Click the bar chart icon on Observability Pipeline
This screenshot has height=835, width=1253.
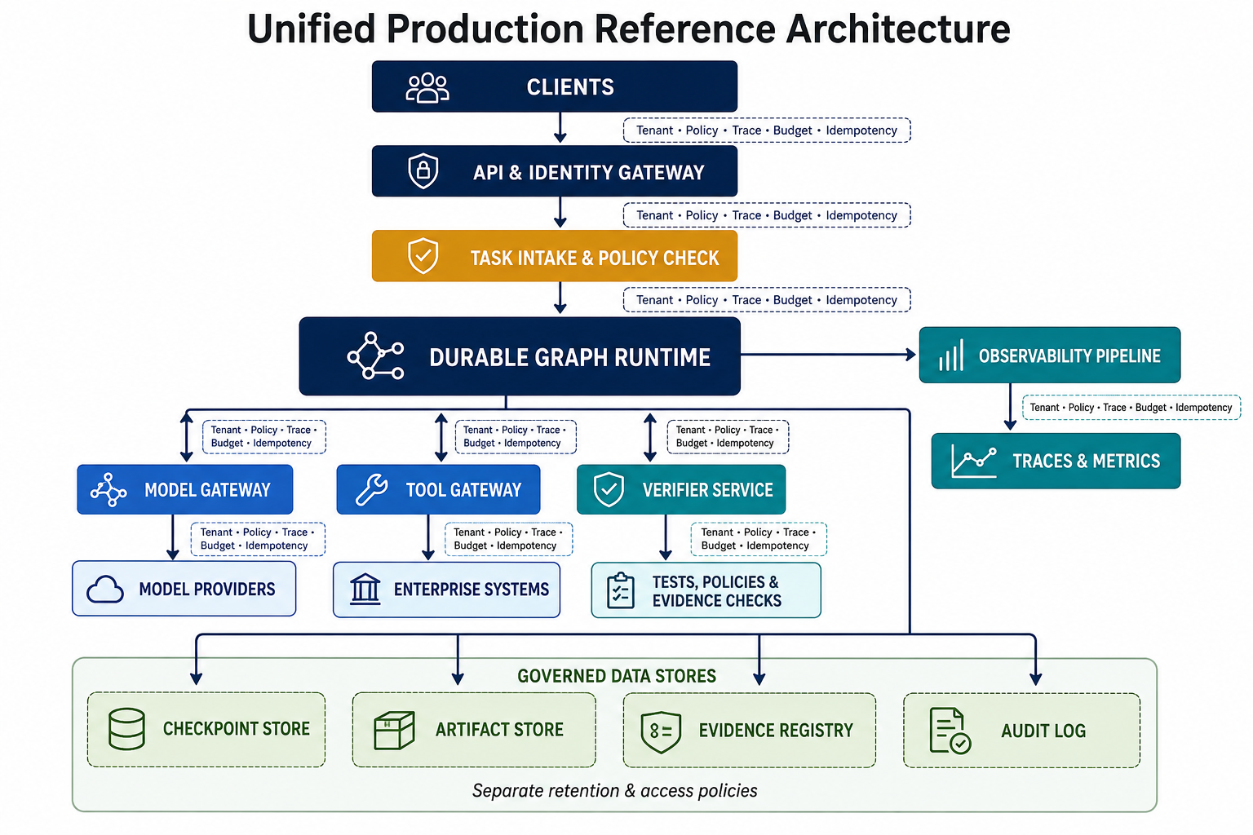point(951,356)
